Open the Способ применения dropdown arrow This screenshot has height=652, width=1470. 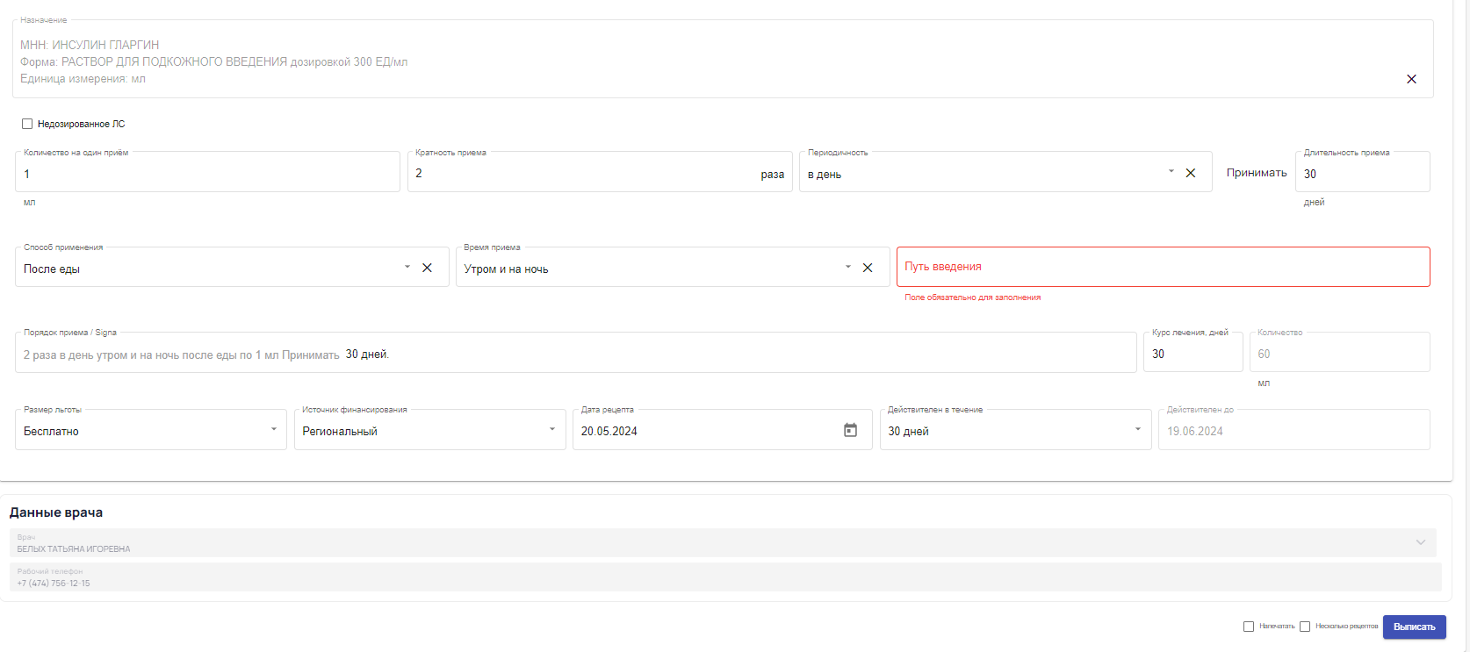[407, 267]
